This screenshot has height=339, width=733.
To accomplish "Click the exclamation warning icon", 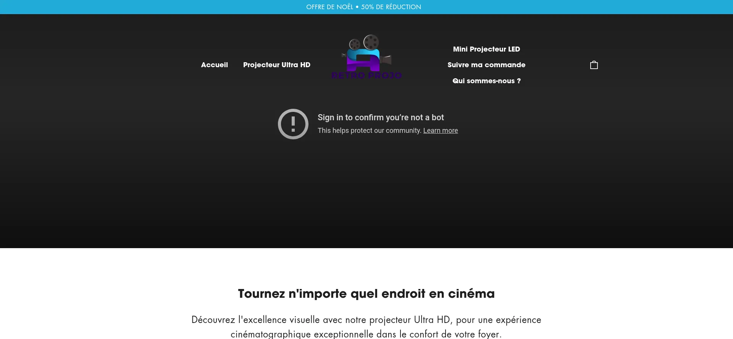I will click(293, 124).
